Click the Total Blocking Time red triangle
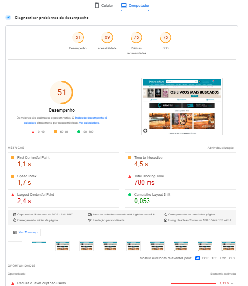 [x=130, y=176]
